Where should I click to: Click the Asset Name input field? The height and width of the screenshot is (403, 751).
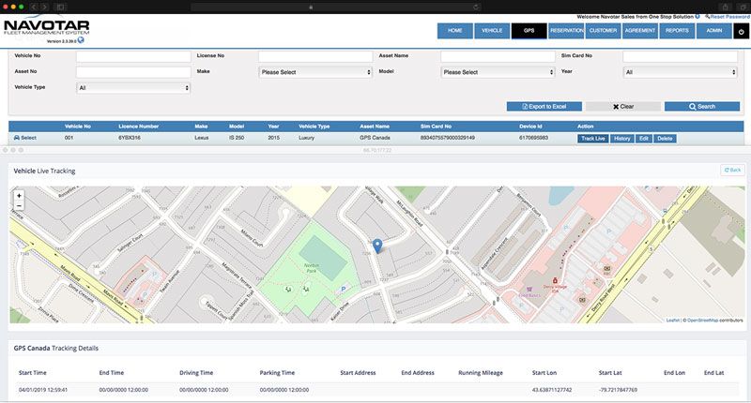(x=498, y=56)
